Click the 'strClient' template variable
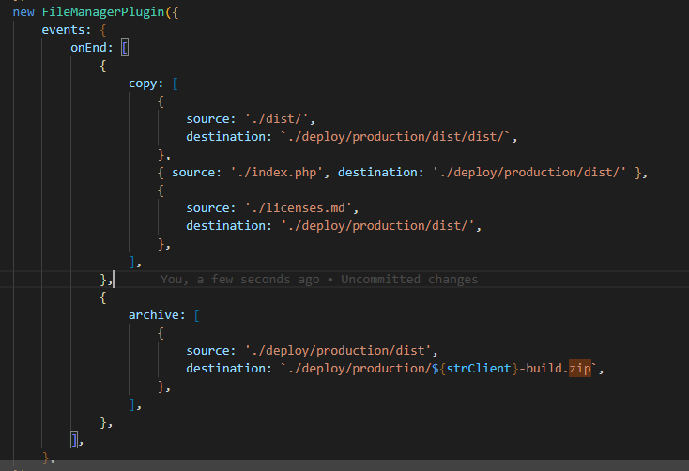 coord(479,368)
